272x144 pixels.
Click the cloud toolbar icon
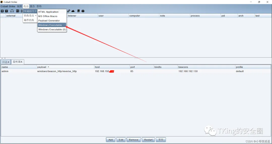tap(73, 11)
